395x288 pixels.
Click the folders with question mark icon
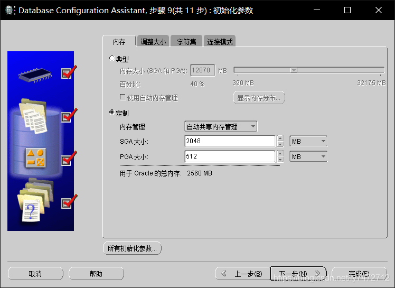coord(35,200)
